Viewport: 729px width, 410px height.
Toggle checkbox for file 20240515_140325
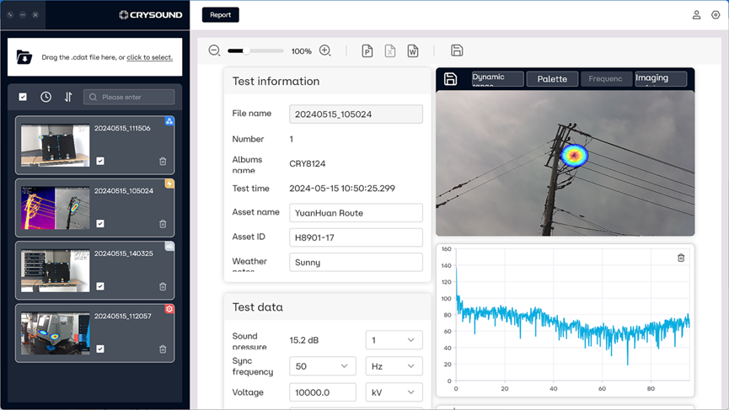coord(100,286)
